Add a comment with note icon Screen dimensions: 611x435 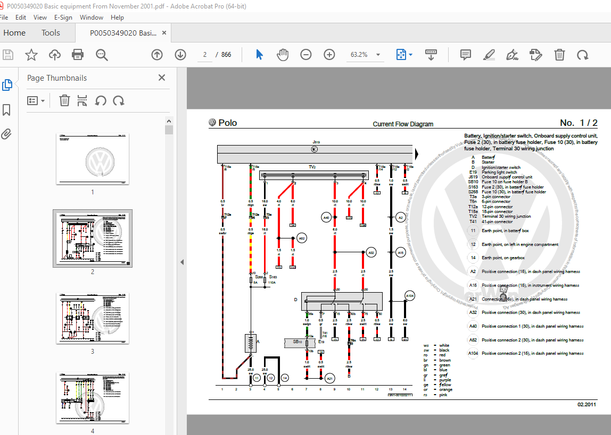pos(466,55)
